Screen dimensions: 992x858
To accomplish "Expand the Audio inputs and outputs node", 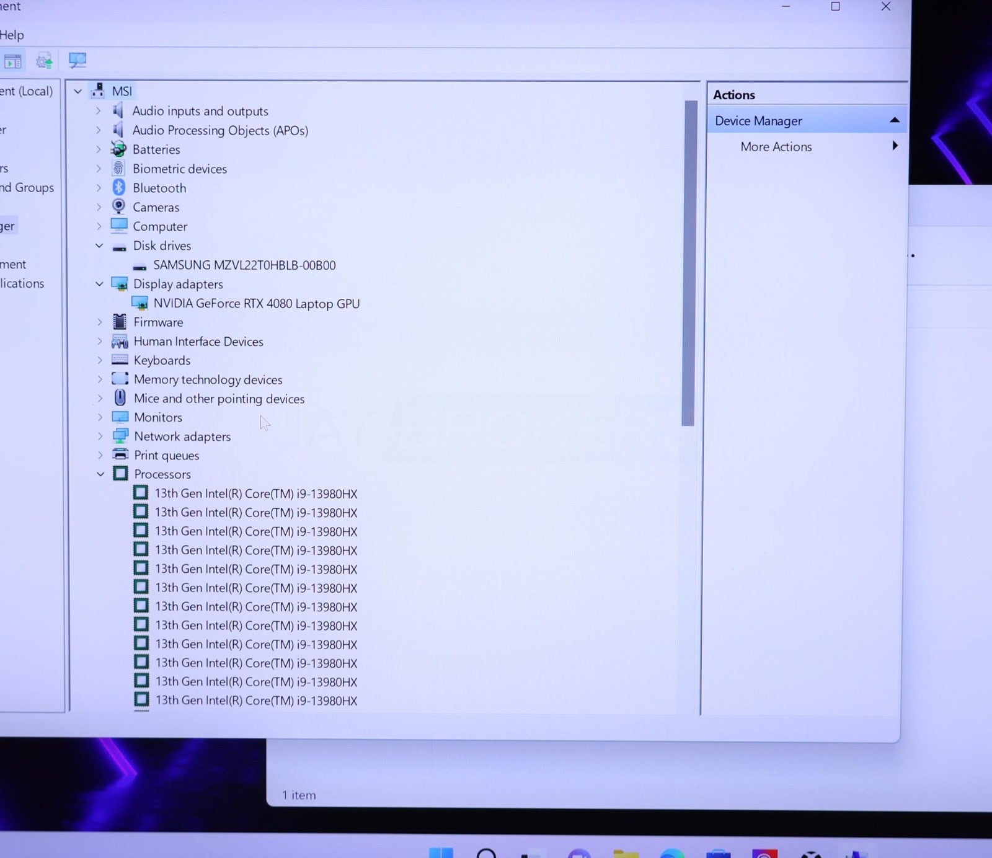I will [98, 111].
